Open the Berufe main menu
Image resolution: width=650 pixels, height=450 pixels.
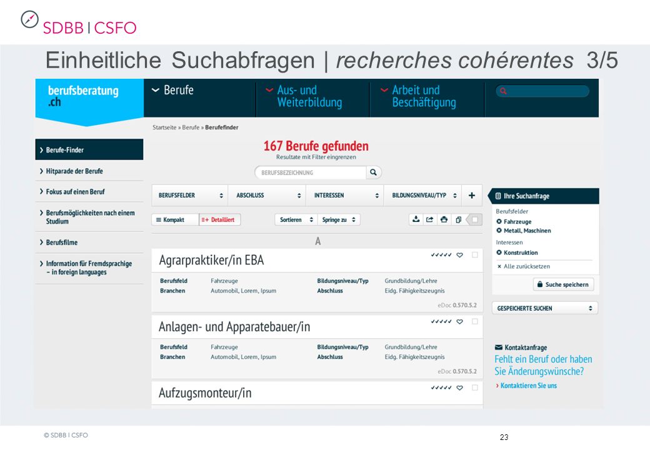[173, 90]
